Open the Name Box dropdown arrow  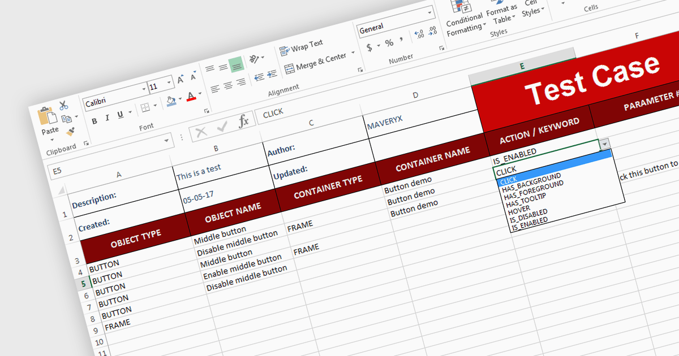tap(167, 140)
